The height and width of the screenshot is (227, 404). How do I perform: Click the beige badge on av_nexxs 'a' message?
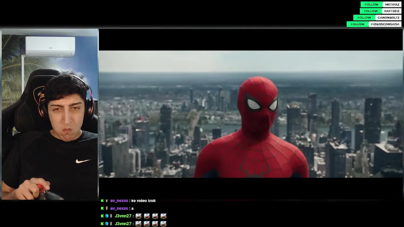(x=107, y=208)
